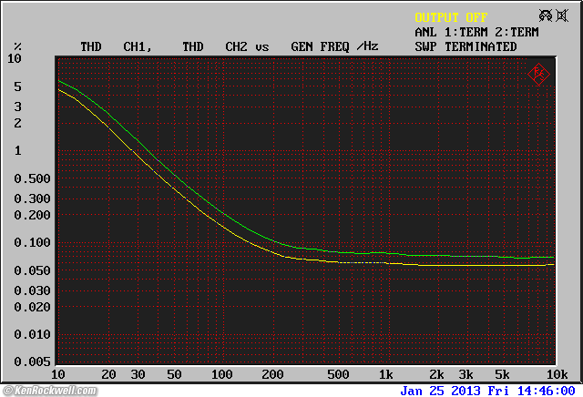Click the x-axis frequency label 500

pos(338,374)
